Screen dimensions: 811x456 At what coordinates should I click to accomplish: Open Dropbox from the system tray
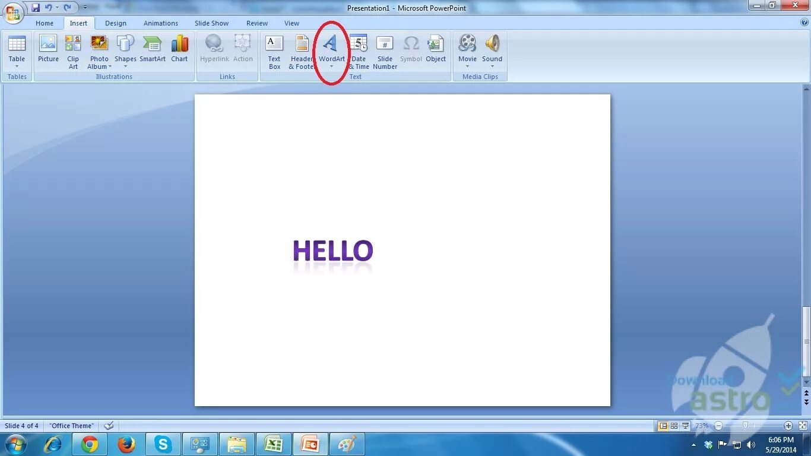coord(708,444)
